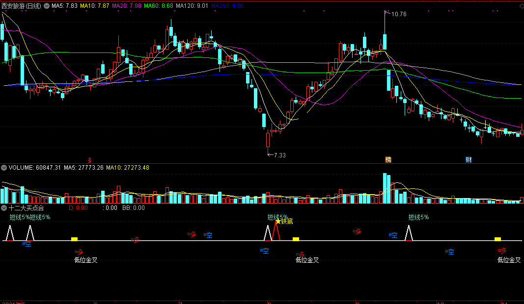Click the yellow 铁底 star marker
The width and height of the screenshot is (524, 304).
[284, 222]
